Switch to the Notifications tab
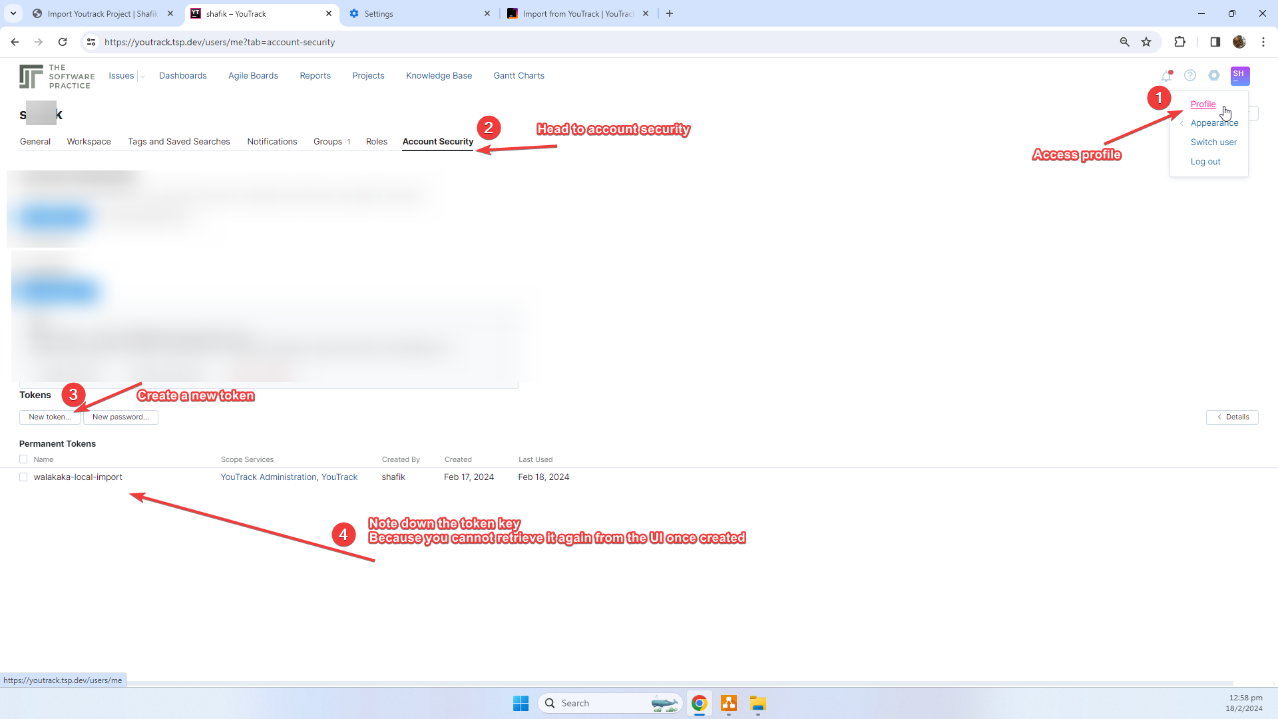The image size is (1278, 719). (x=272, y=142)
